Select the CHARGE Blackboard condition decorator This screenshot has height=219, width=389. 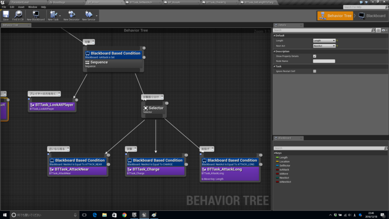(155, 162)
